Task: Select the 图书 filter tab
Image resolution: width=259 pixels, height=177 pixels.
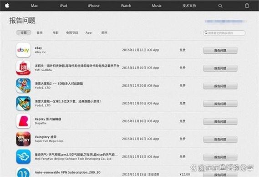Action: [104, 33]
